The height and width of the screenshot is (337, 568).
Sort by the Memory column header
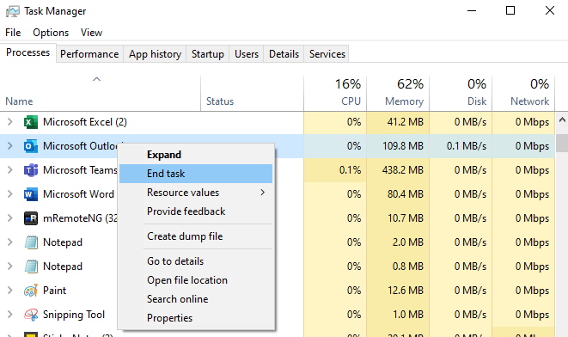(398, 93)
